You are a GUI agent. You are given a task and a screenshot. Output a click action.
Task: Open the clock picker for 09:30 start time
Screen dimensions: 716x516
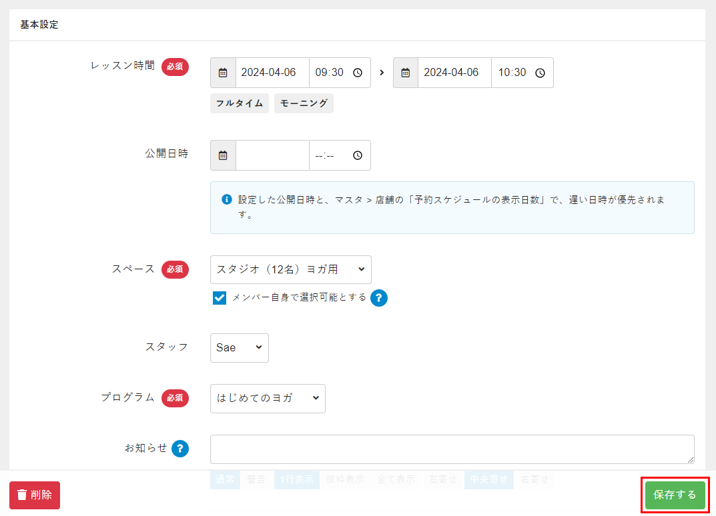click(358, 73)
